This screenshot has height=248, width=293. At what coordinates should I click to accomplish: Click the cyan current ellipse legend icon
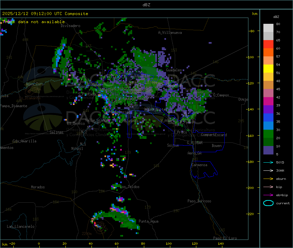click(x=268, y=203)
